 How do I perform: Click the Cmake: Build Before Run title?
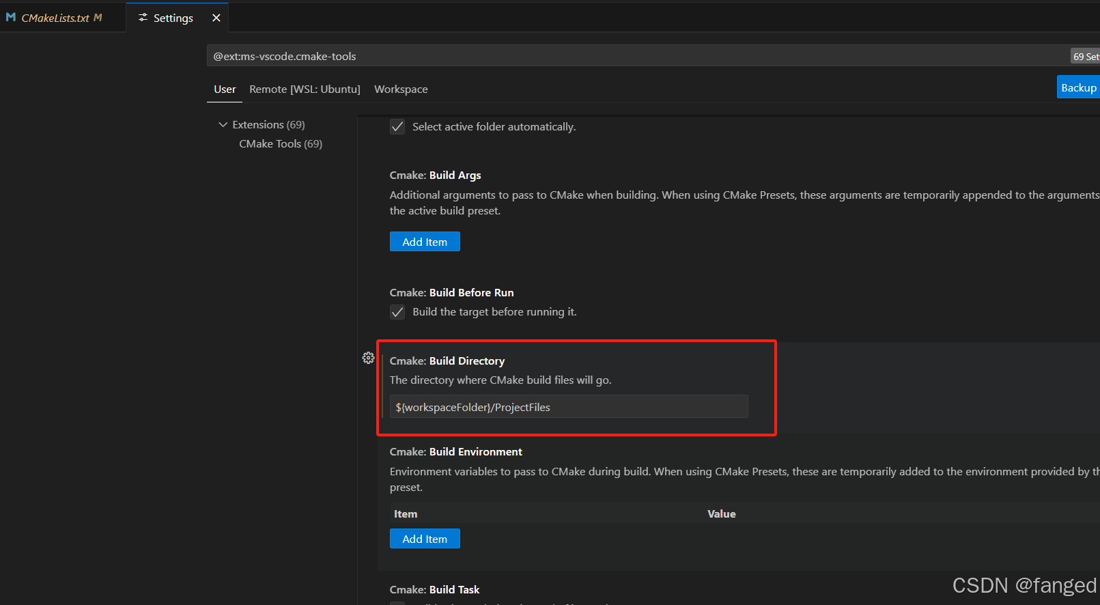pyautogui.click(x=451, y=292)
